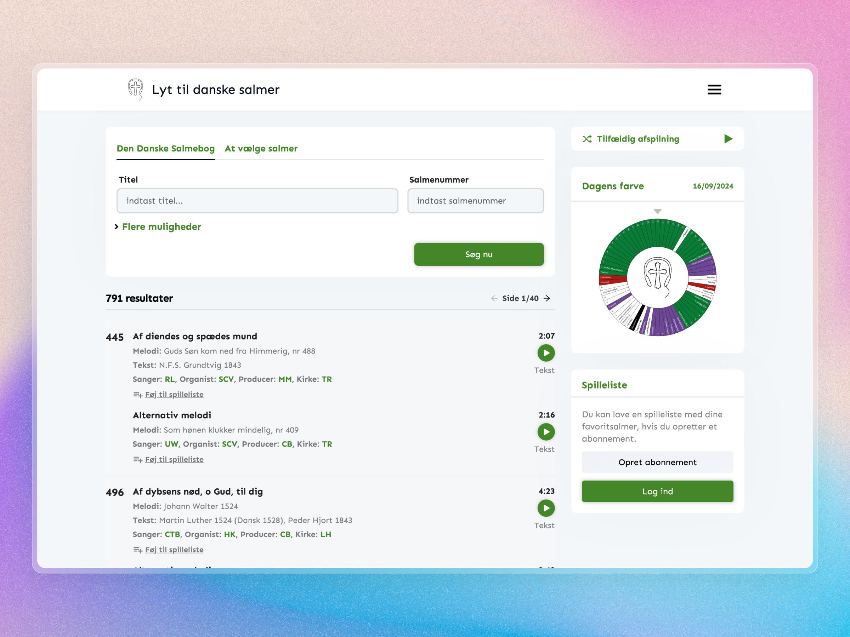Open the hamburger menu

point(714,90)
